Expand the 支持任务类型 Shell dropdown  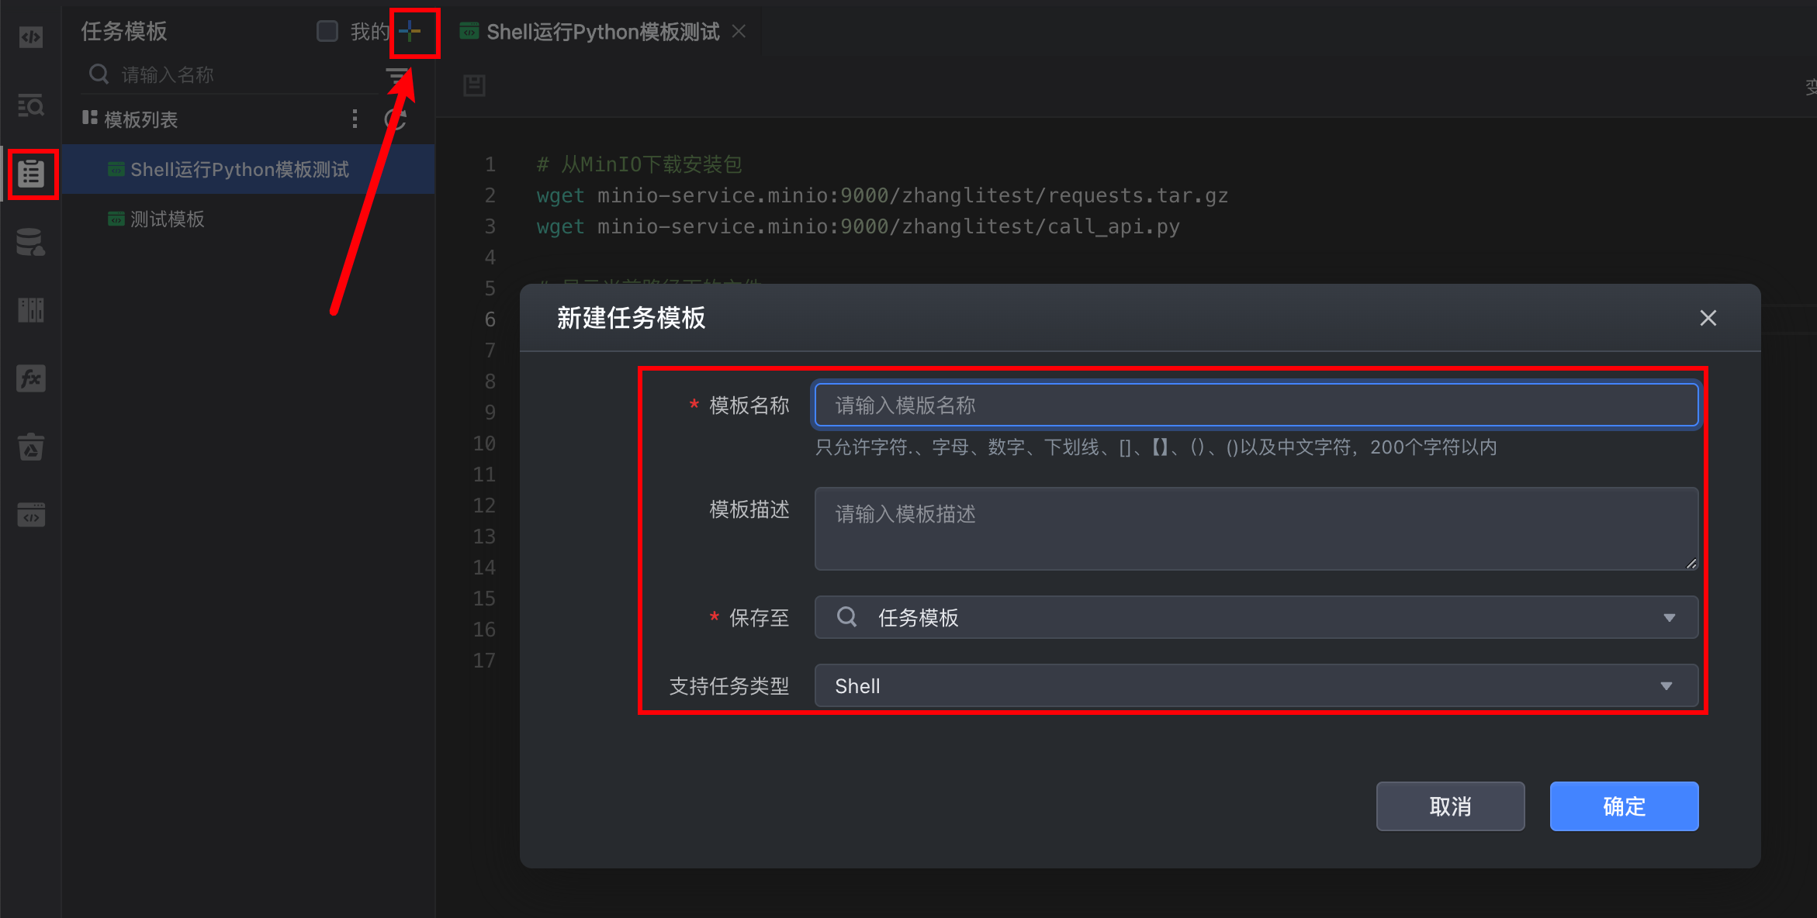(1255, 685)
